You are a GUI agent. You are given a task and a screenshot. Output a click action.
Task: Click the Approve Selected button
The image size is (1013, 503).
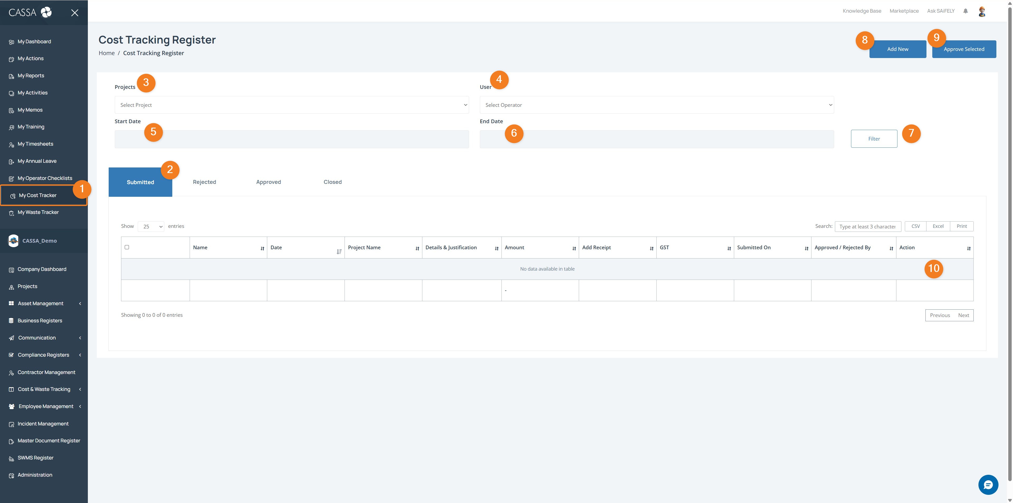pos(964,49)
